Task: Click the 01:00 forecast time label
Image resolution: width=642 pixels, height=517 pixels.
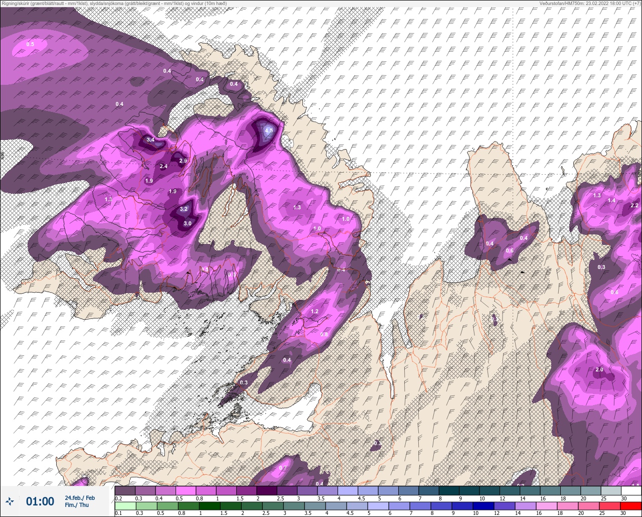Action: click(40, 501)
